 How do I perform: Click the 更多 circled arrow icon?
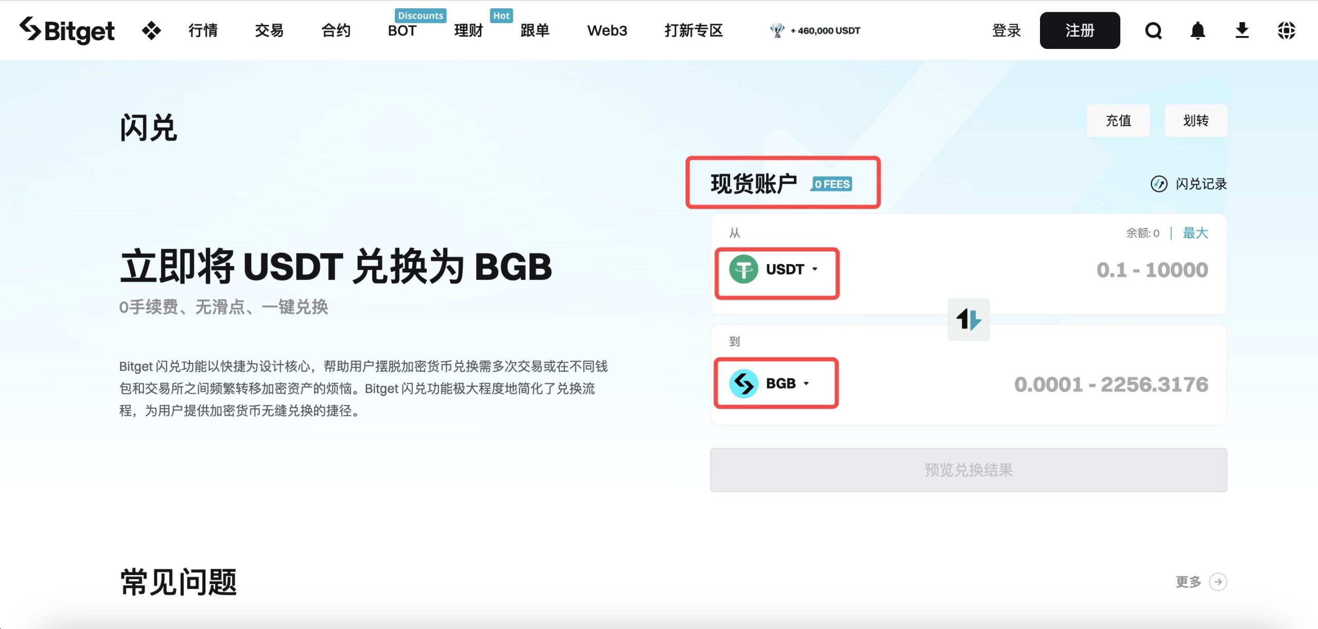pos(1218,582)
